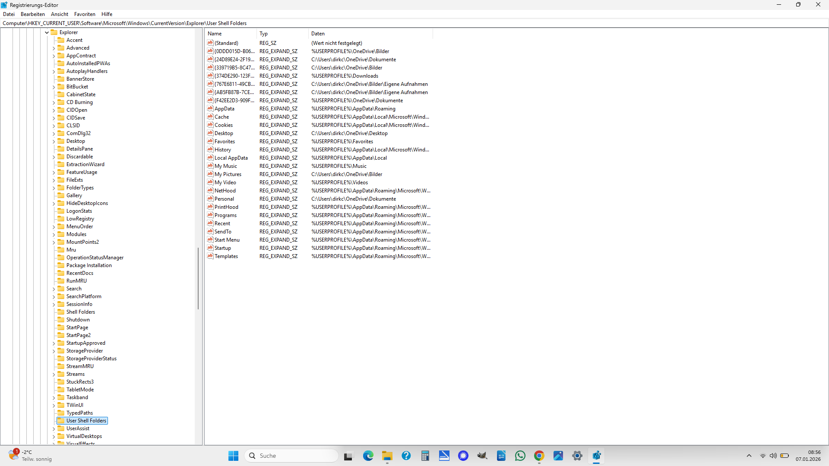Screen dimensions: 829x466
Task: Click data C:\Users\dirkc\OneDrive\Desktop
Action: click(350, 133)
